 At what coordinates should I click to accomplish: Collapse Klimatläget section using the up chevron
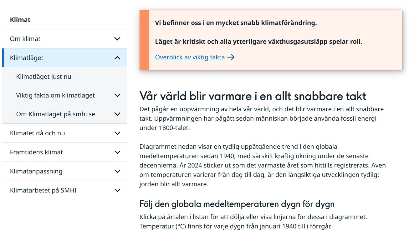pyautogui.click(x=117, y=58)
